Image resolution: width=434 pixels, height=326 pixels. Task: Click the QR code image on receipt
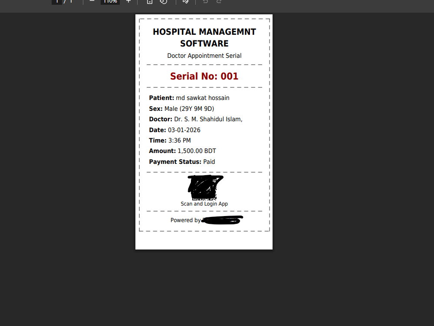tap(204, 188)
